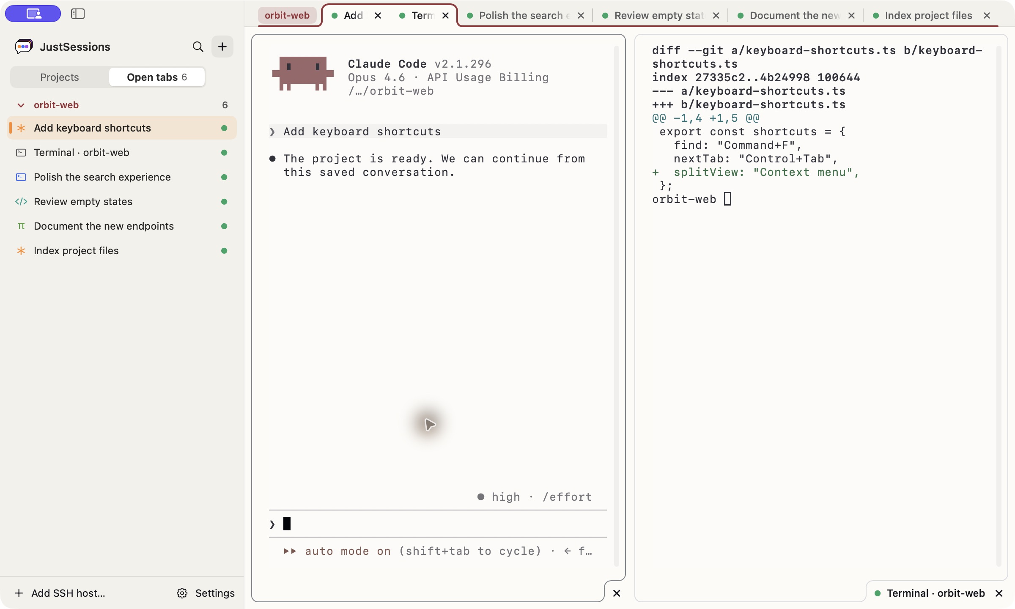Image resolution: width=1015 pixels, height=609 pixels.
Task: Close the Term tab
Action: coord(446,16)
